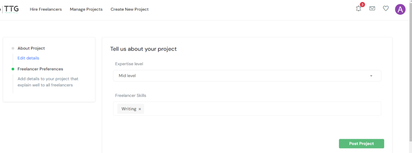Click the green Freelancer Preferences step dot
Image resolution: width=412 pixels, height=153 pixels.
[x=12, y=69]
